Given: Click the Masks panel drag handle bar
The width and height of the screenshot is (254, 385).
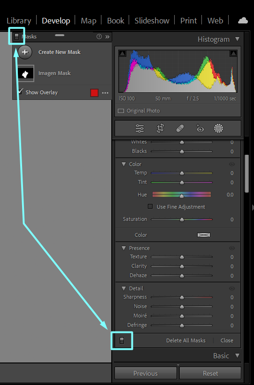Looking at the screenshot, I should pos(60,35).
